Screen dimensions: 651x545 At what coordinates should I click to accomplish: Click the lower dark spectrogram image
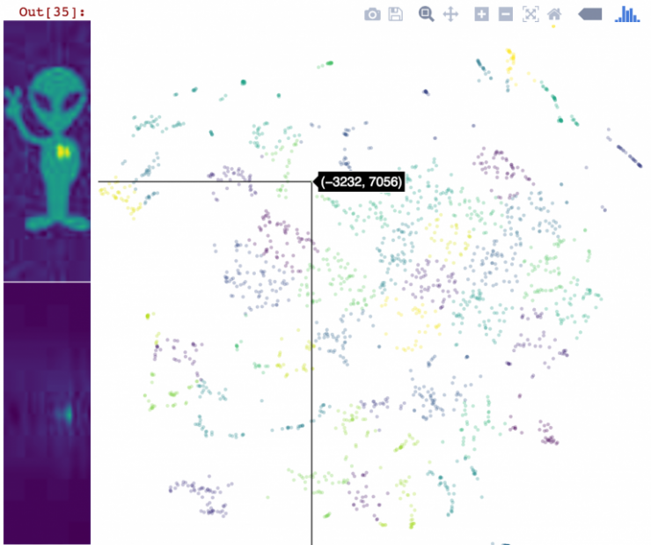pyautogui.click(x=47, y=413)
